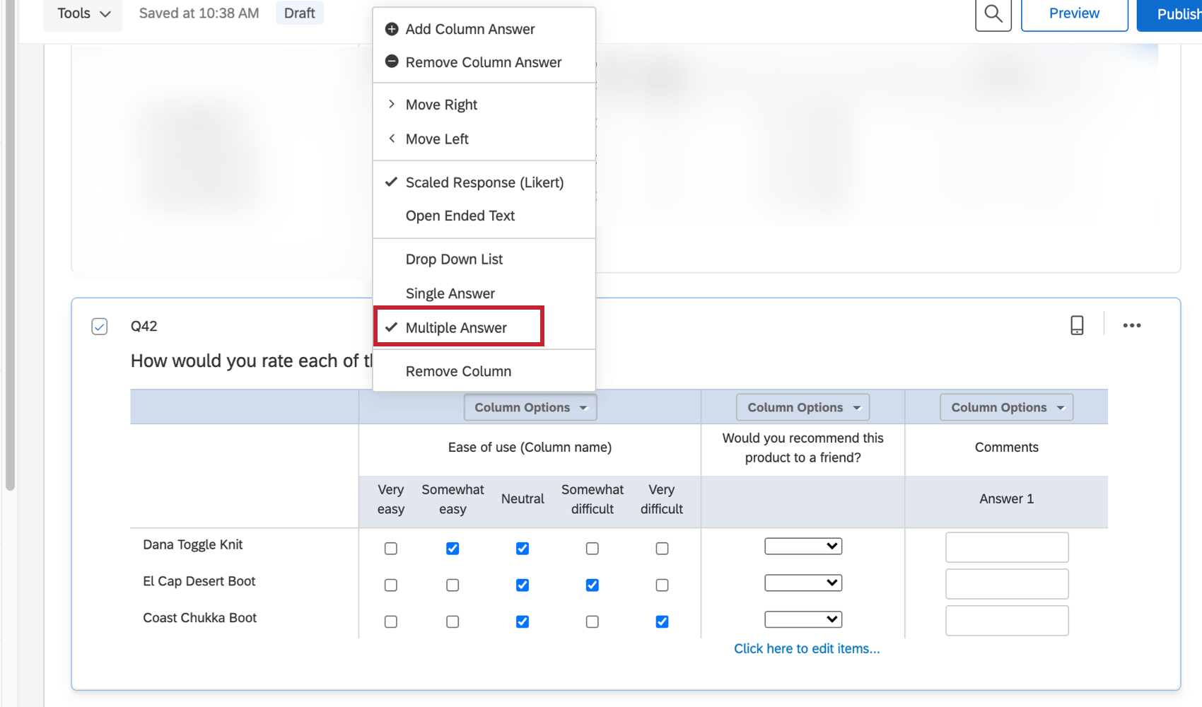
Task: Open the Click here to edit items link
Action: 807,648
